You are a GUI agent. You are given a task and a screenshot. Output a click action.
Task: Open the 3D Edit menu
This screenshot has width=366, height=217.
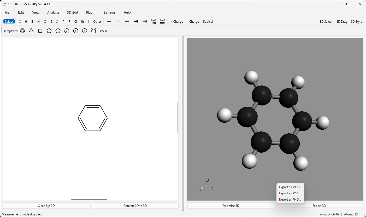coord(73,12)
